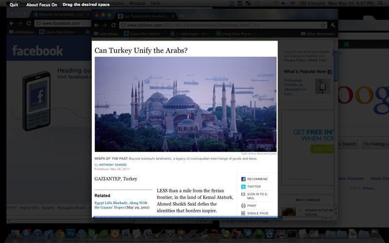Open the bdunagan bookmark
The width and height of the screenshot is (389, 243).
tap(190, 34)
